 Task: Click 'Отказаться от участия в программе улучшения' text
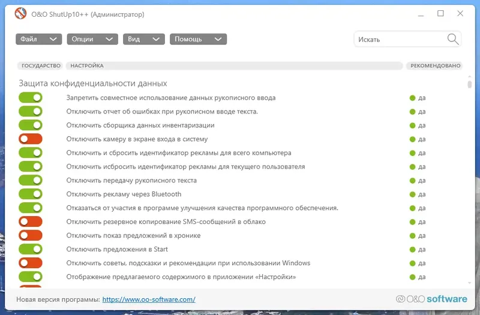202,208
